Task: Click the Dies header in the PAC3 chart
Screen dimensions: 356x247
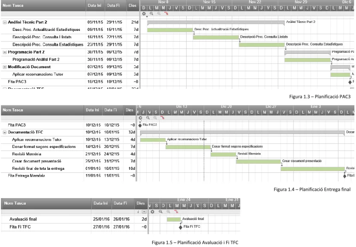Action: (133, 6)
